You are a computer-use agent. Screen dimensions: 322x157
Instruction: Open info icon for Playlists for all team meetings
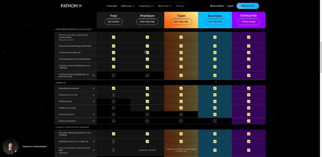(94, 75)
